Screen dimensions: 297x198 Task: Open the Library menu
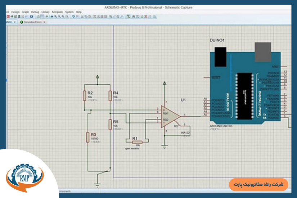point(45,12)
